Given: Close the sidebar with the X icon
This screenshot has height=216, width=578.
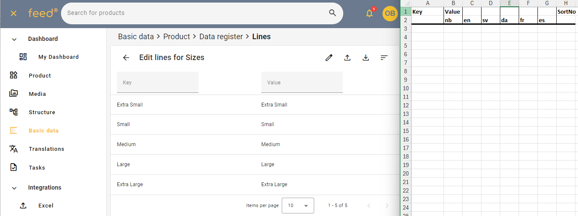Looking at the screenshot, I should point(14,13).
